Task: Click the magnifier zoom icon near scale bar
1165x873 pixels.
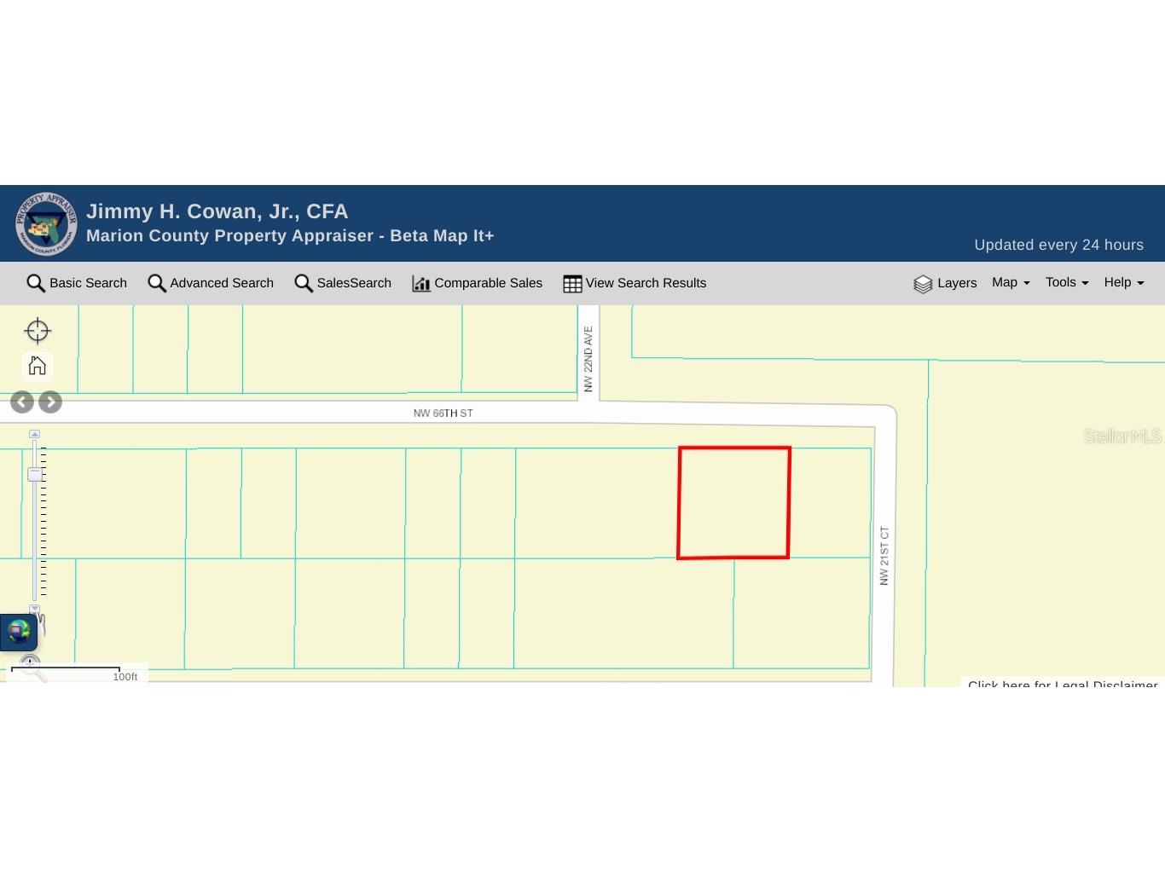Action: (x=32, y=666)
